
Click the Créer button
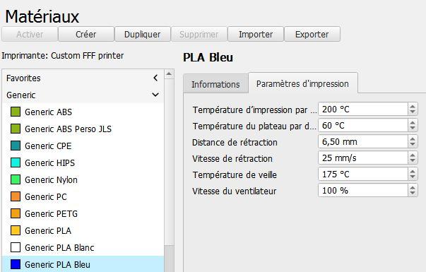click(x=86, y=34)
